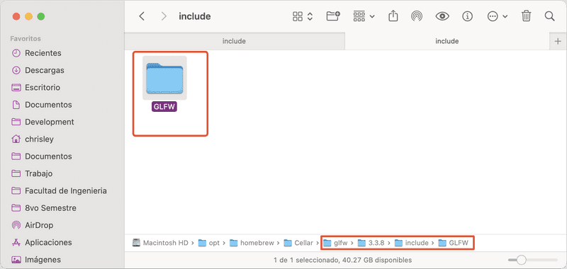Click 3.3.8 in the path bar
Viewport: 567px width, 269px height.
(x=371, y=243)
